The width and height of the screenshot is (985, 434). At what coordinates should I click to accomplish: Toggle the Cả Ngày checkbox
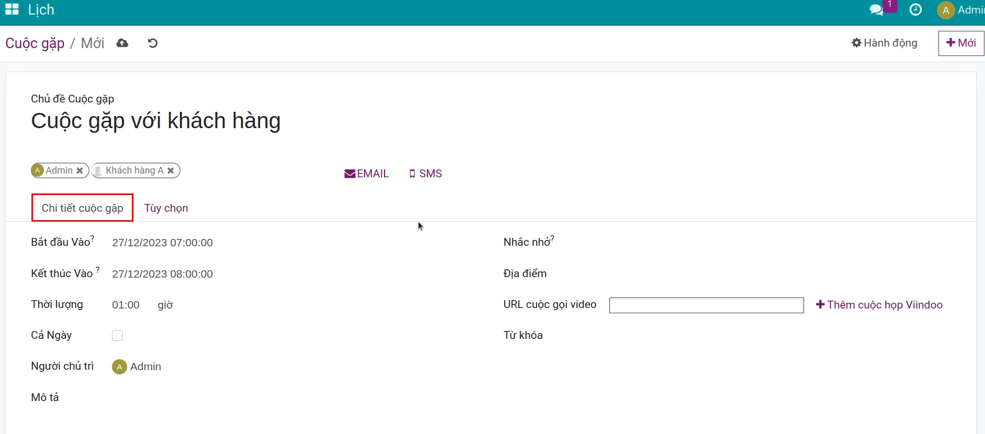117,336
